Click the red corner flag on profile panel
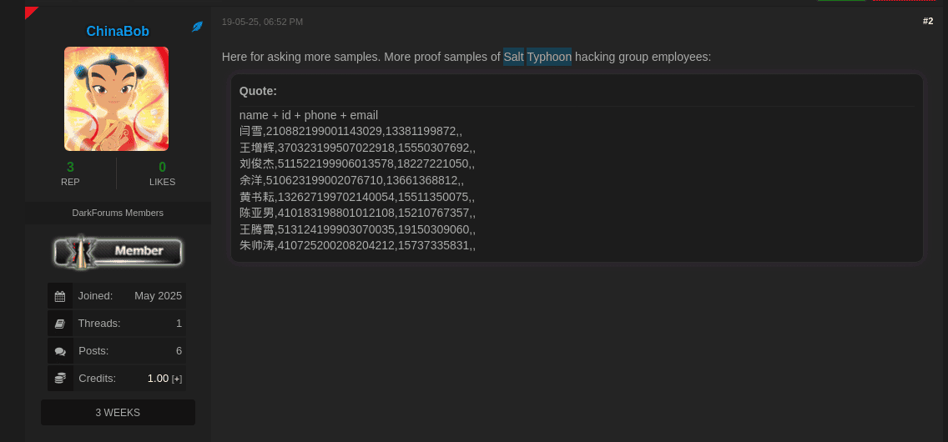This screenshot has height=442, width=948. click(30, 11)
